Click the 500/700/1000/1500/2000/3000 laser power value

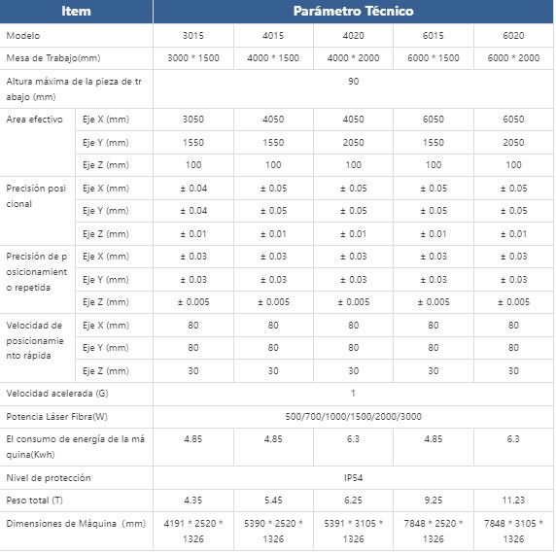point(353,417)
